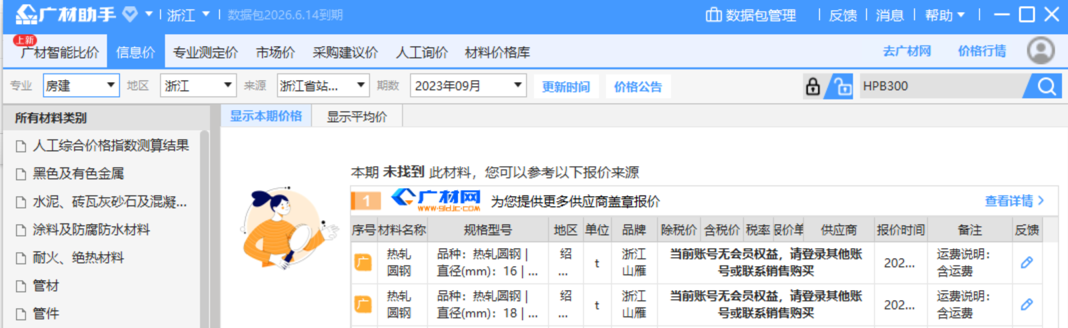
Task: Open the 消息 messages link
Action: click(889, 15)
